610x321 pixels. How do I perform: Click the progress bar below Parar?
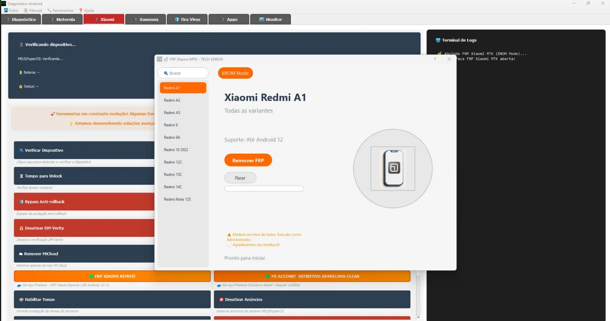click(264, 189)
